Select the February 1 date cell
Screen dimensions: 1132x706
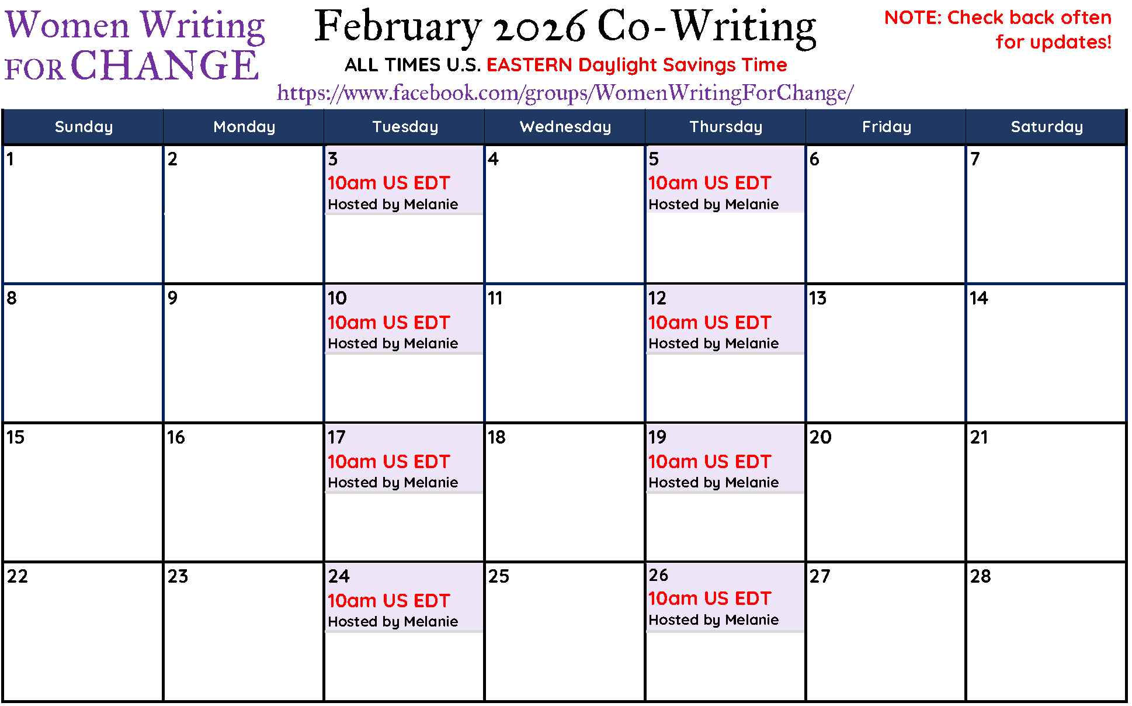83,214
